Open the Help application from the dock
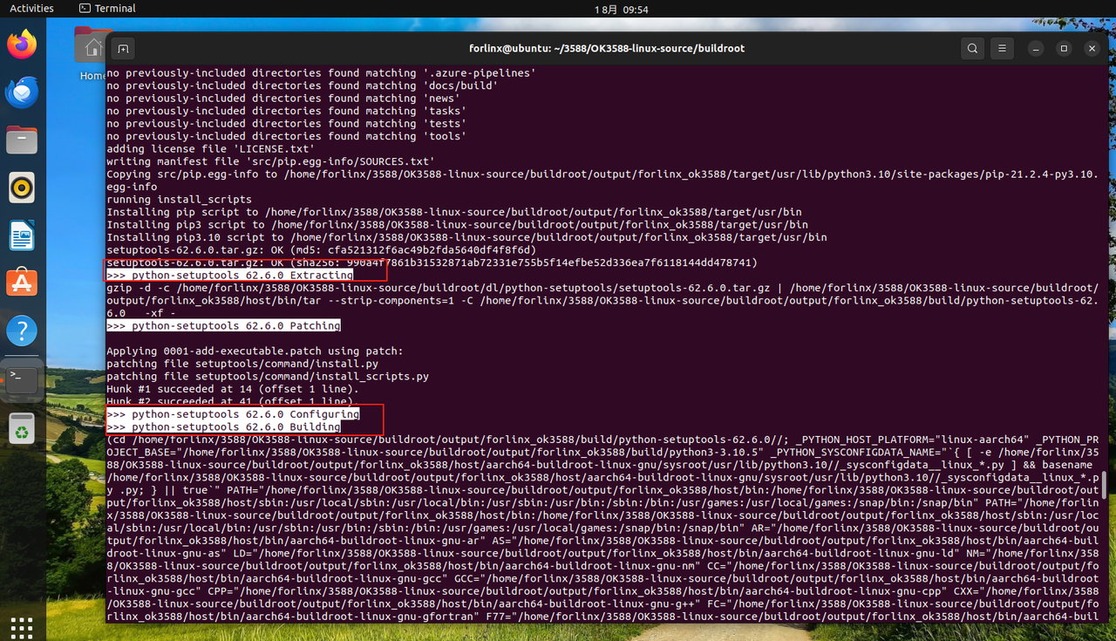Viewport: 1116px width, 641px height. click(21, 330)
